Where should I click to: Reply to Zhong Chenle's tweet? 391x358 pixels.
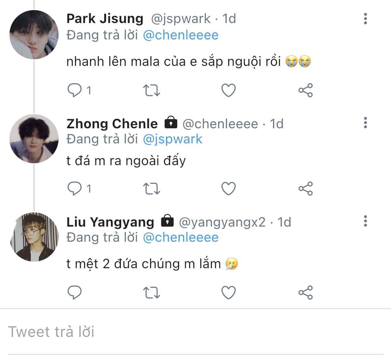[x=75, y=189]
